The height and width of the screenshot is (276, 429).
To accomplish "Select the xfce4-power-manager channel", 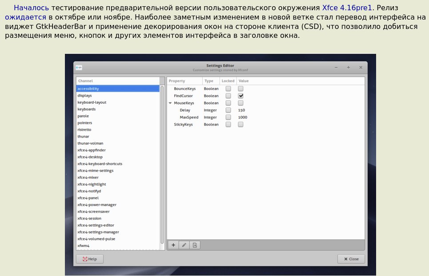I will (118, 205).
